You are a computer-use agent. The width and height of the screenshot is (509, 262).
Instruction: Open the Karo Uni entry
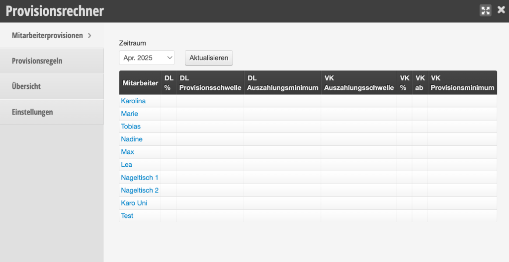[134, 203]
